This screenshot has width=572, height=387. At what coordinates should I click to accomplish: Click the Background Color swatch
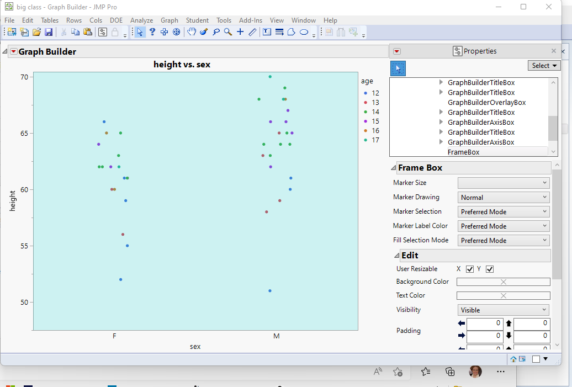(504, 282)
